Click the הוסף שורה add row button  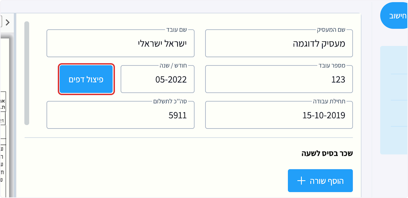[320, 180]
